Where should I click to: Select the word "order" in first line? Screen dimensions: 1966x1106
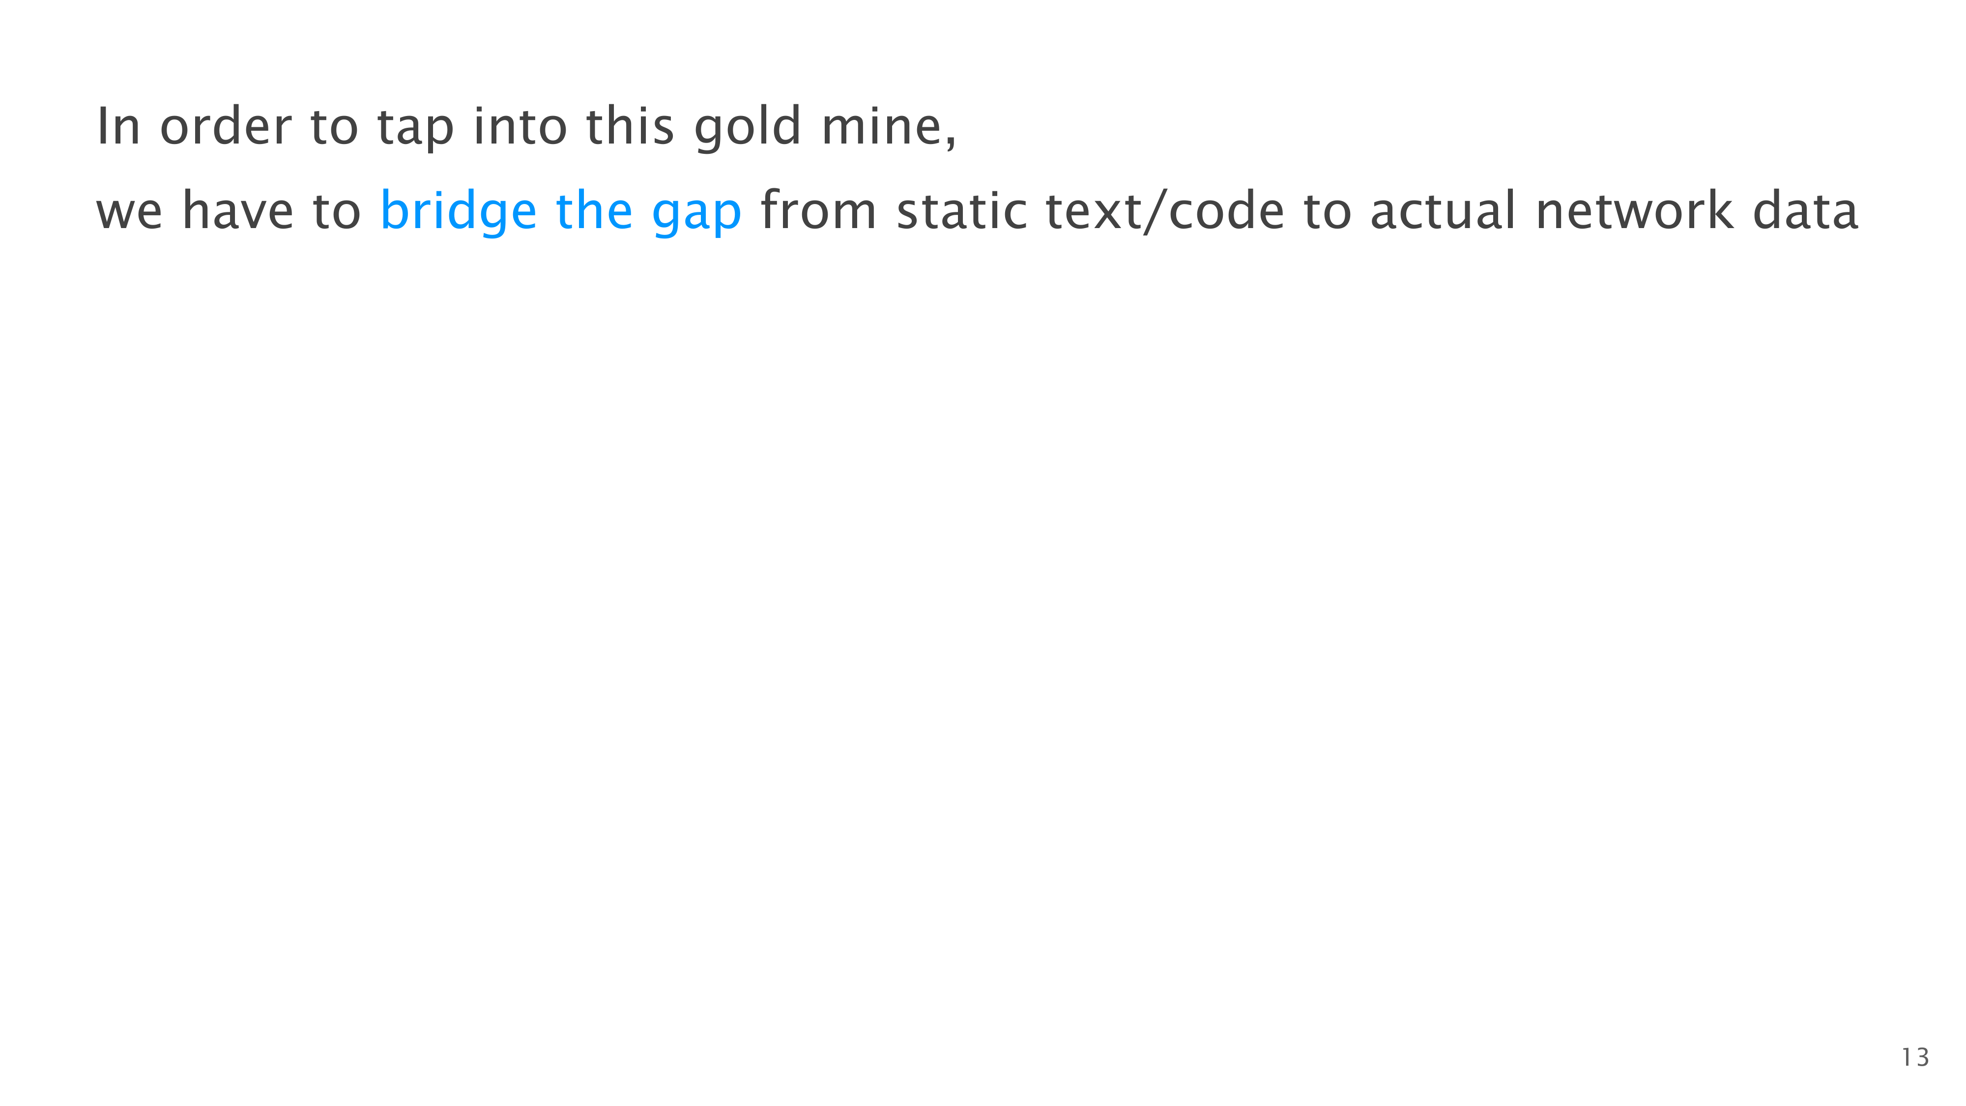[x=225, y=126]
